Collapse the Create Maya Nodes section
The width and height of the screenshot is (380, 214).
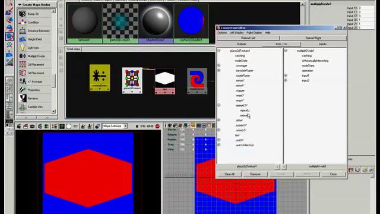[20, 5]
